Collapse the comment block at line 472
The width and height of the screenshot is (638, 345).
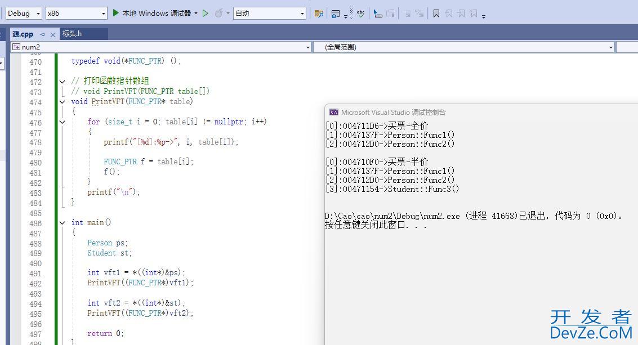[x=63, y=82]
